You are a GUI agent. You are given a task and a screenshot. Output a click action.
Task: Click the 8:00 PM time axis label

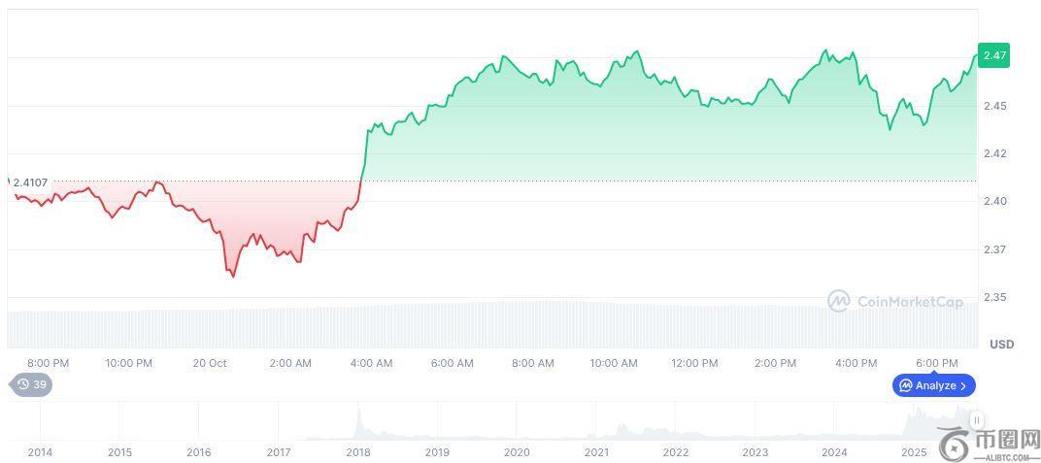(48, 363)
